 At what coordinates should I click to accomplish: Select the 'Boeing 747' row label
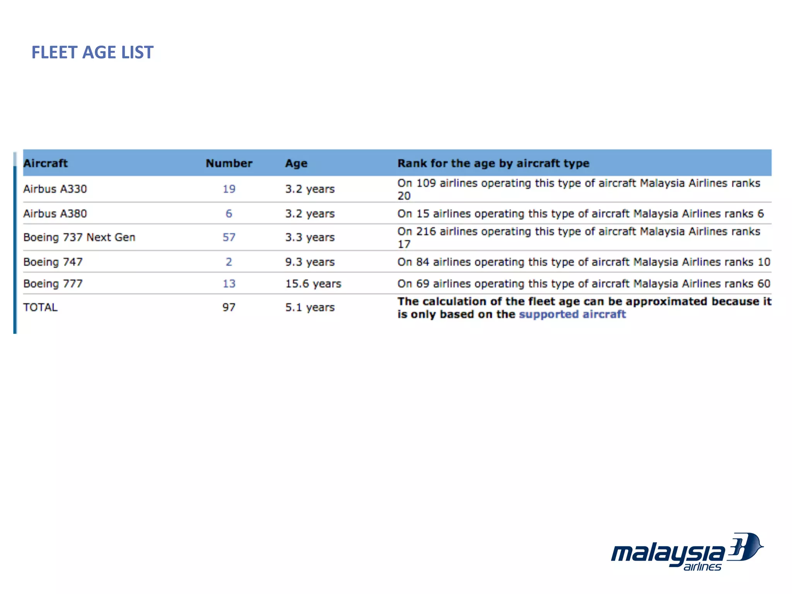pos(53,262)
